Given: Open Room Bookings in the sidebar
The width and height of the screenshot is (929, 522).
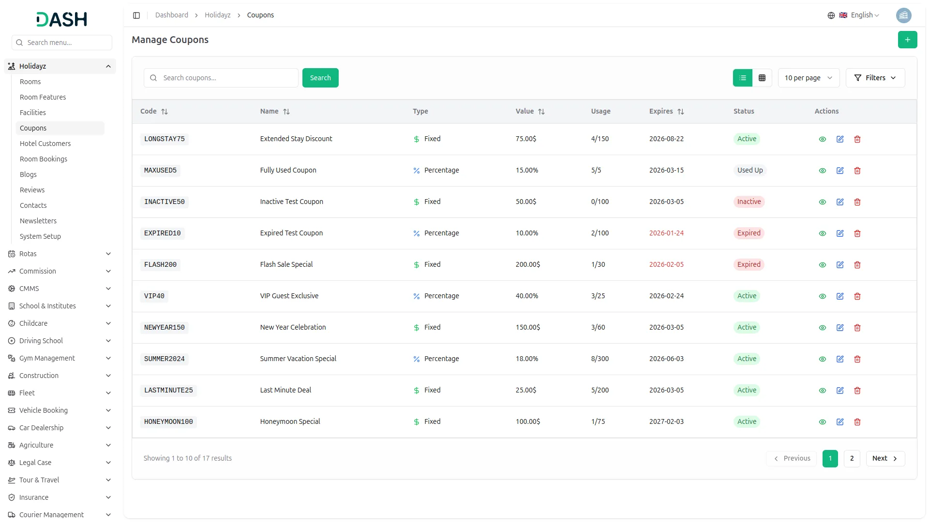Looking at the screenshot, I should coord(44,159).
